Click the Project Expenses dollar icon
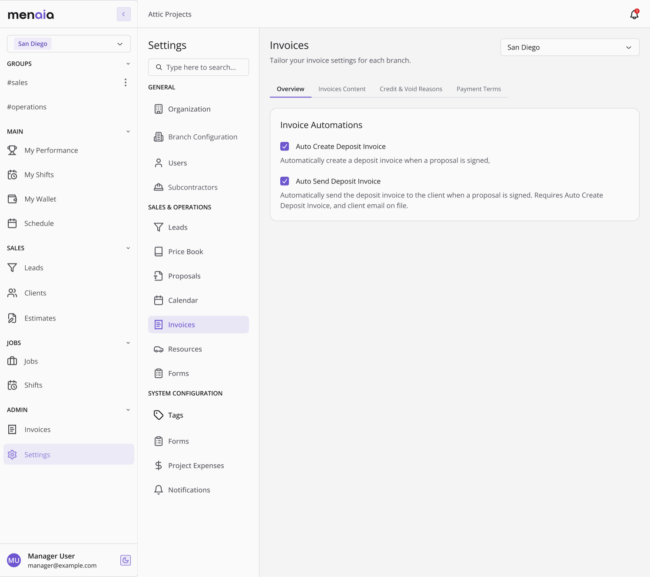The height and width of the screenshot is (577, 650). [x=159, y=466]
